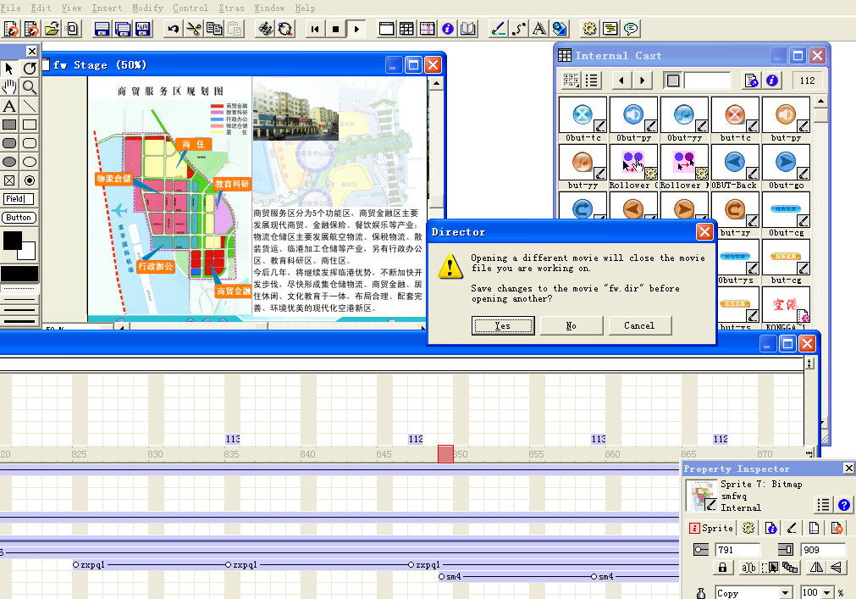Select the Text tool in the palette
This screenshot has width=856, height=599.
(x=9, y=106)
